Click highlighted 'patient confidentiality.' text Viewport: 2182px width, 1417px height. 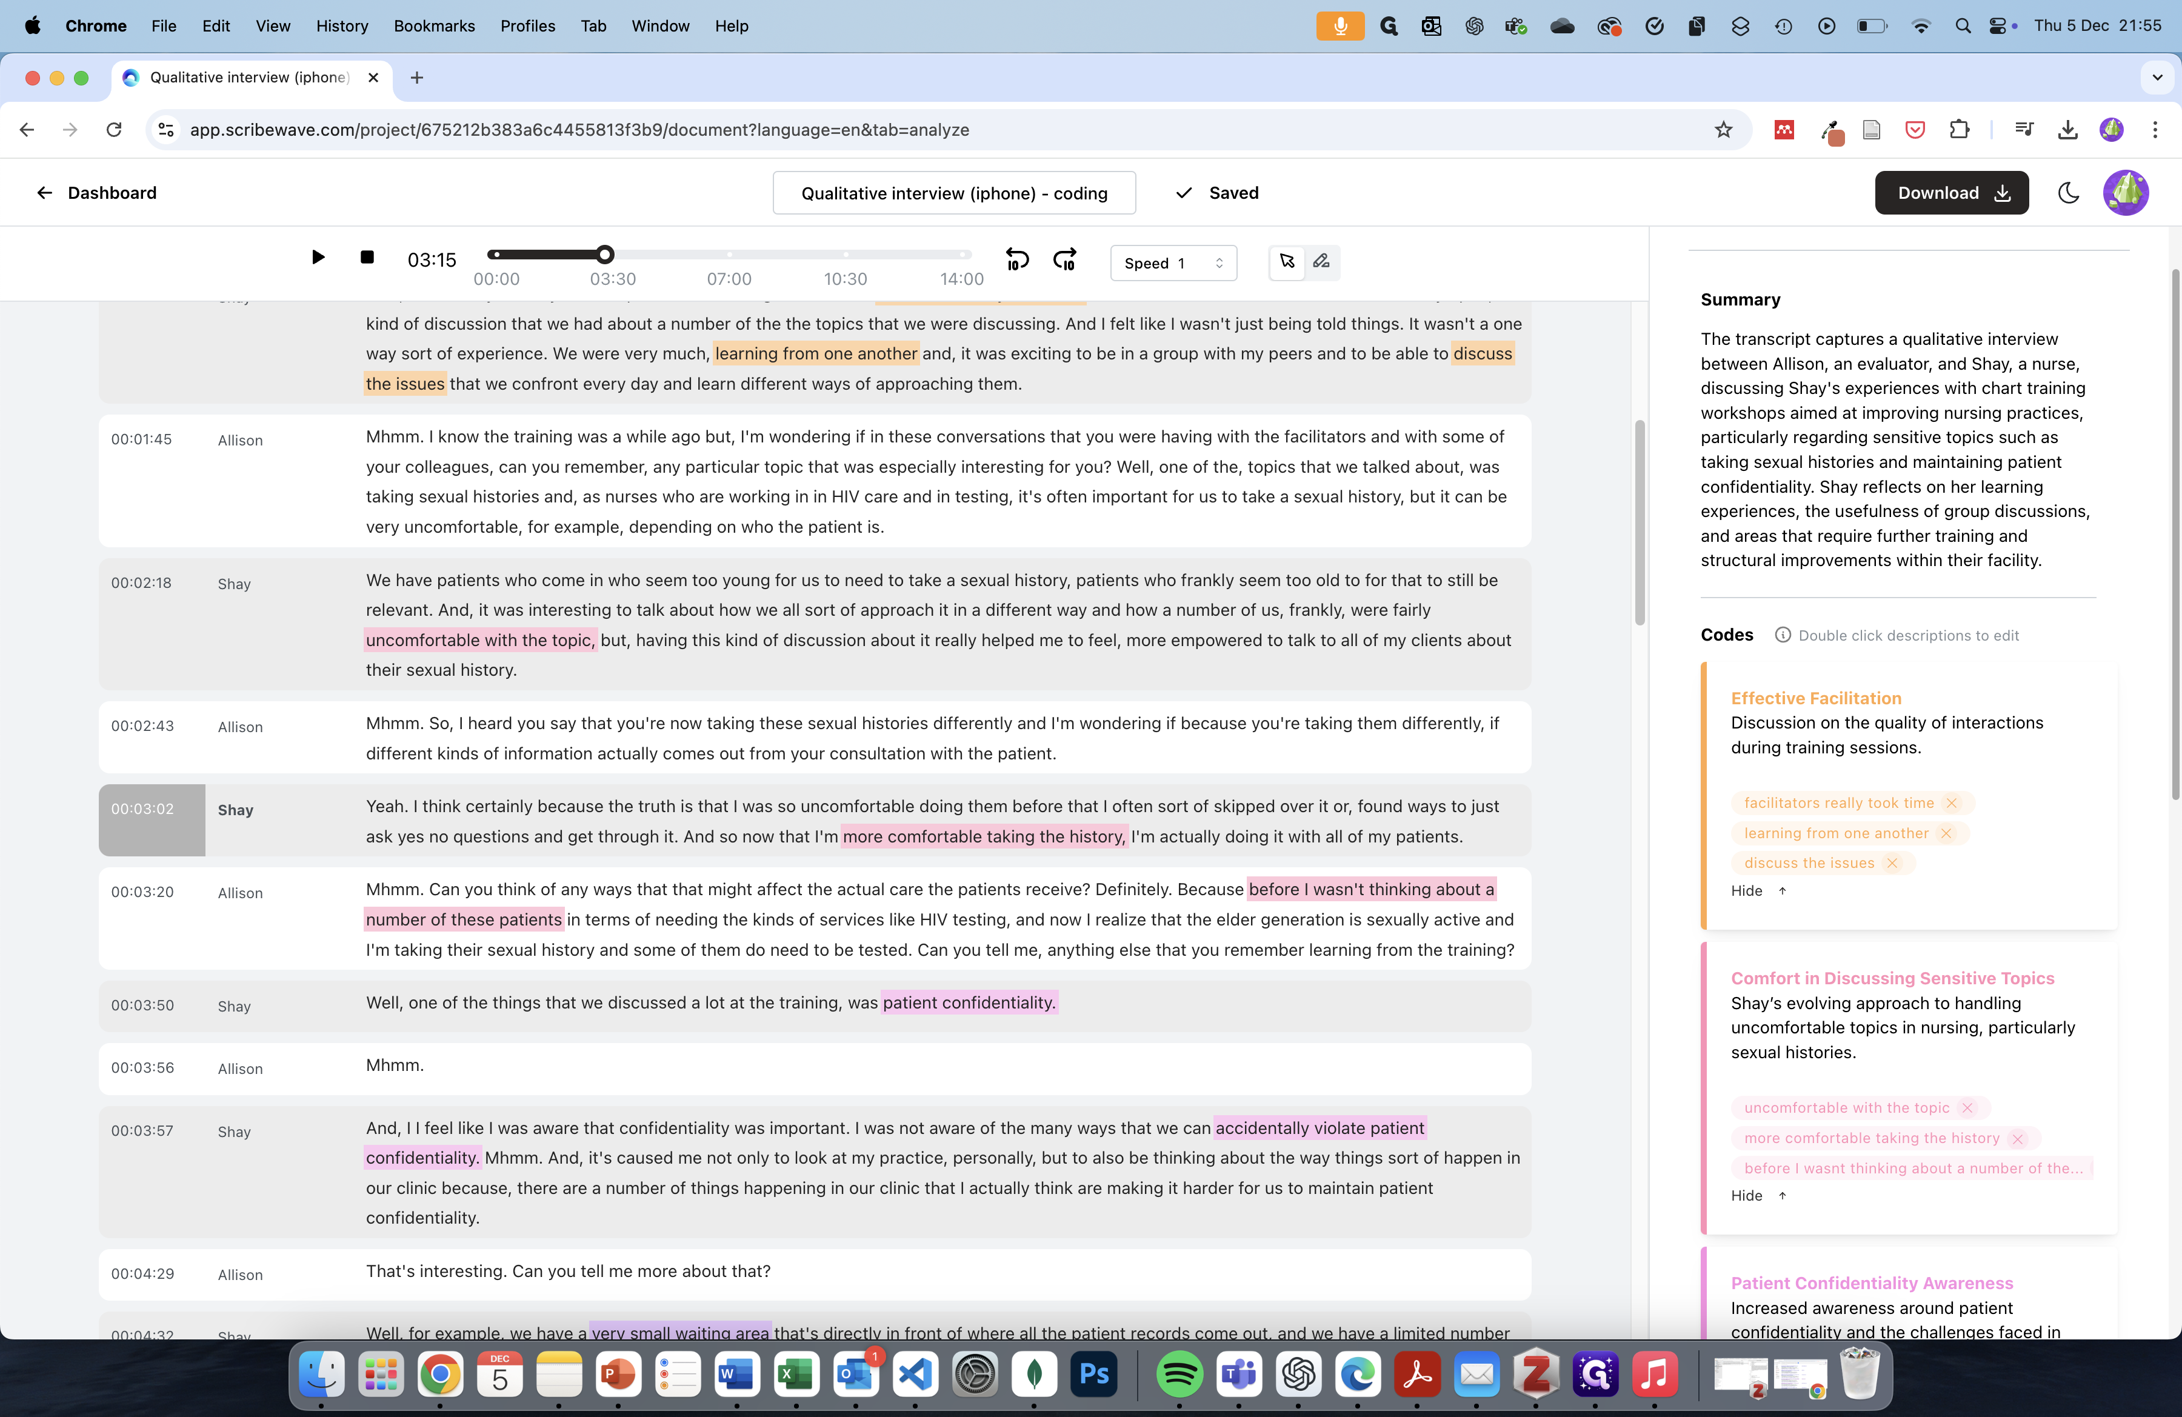coord(969,1002)
